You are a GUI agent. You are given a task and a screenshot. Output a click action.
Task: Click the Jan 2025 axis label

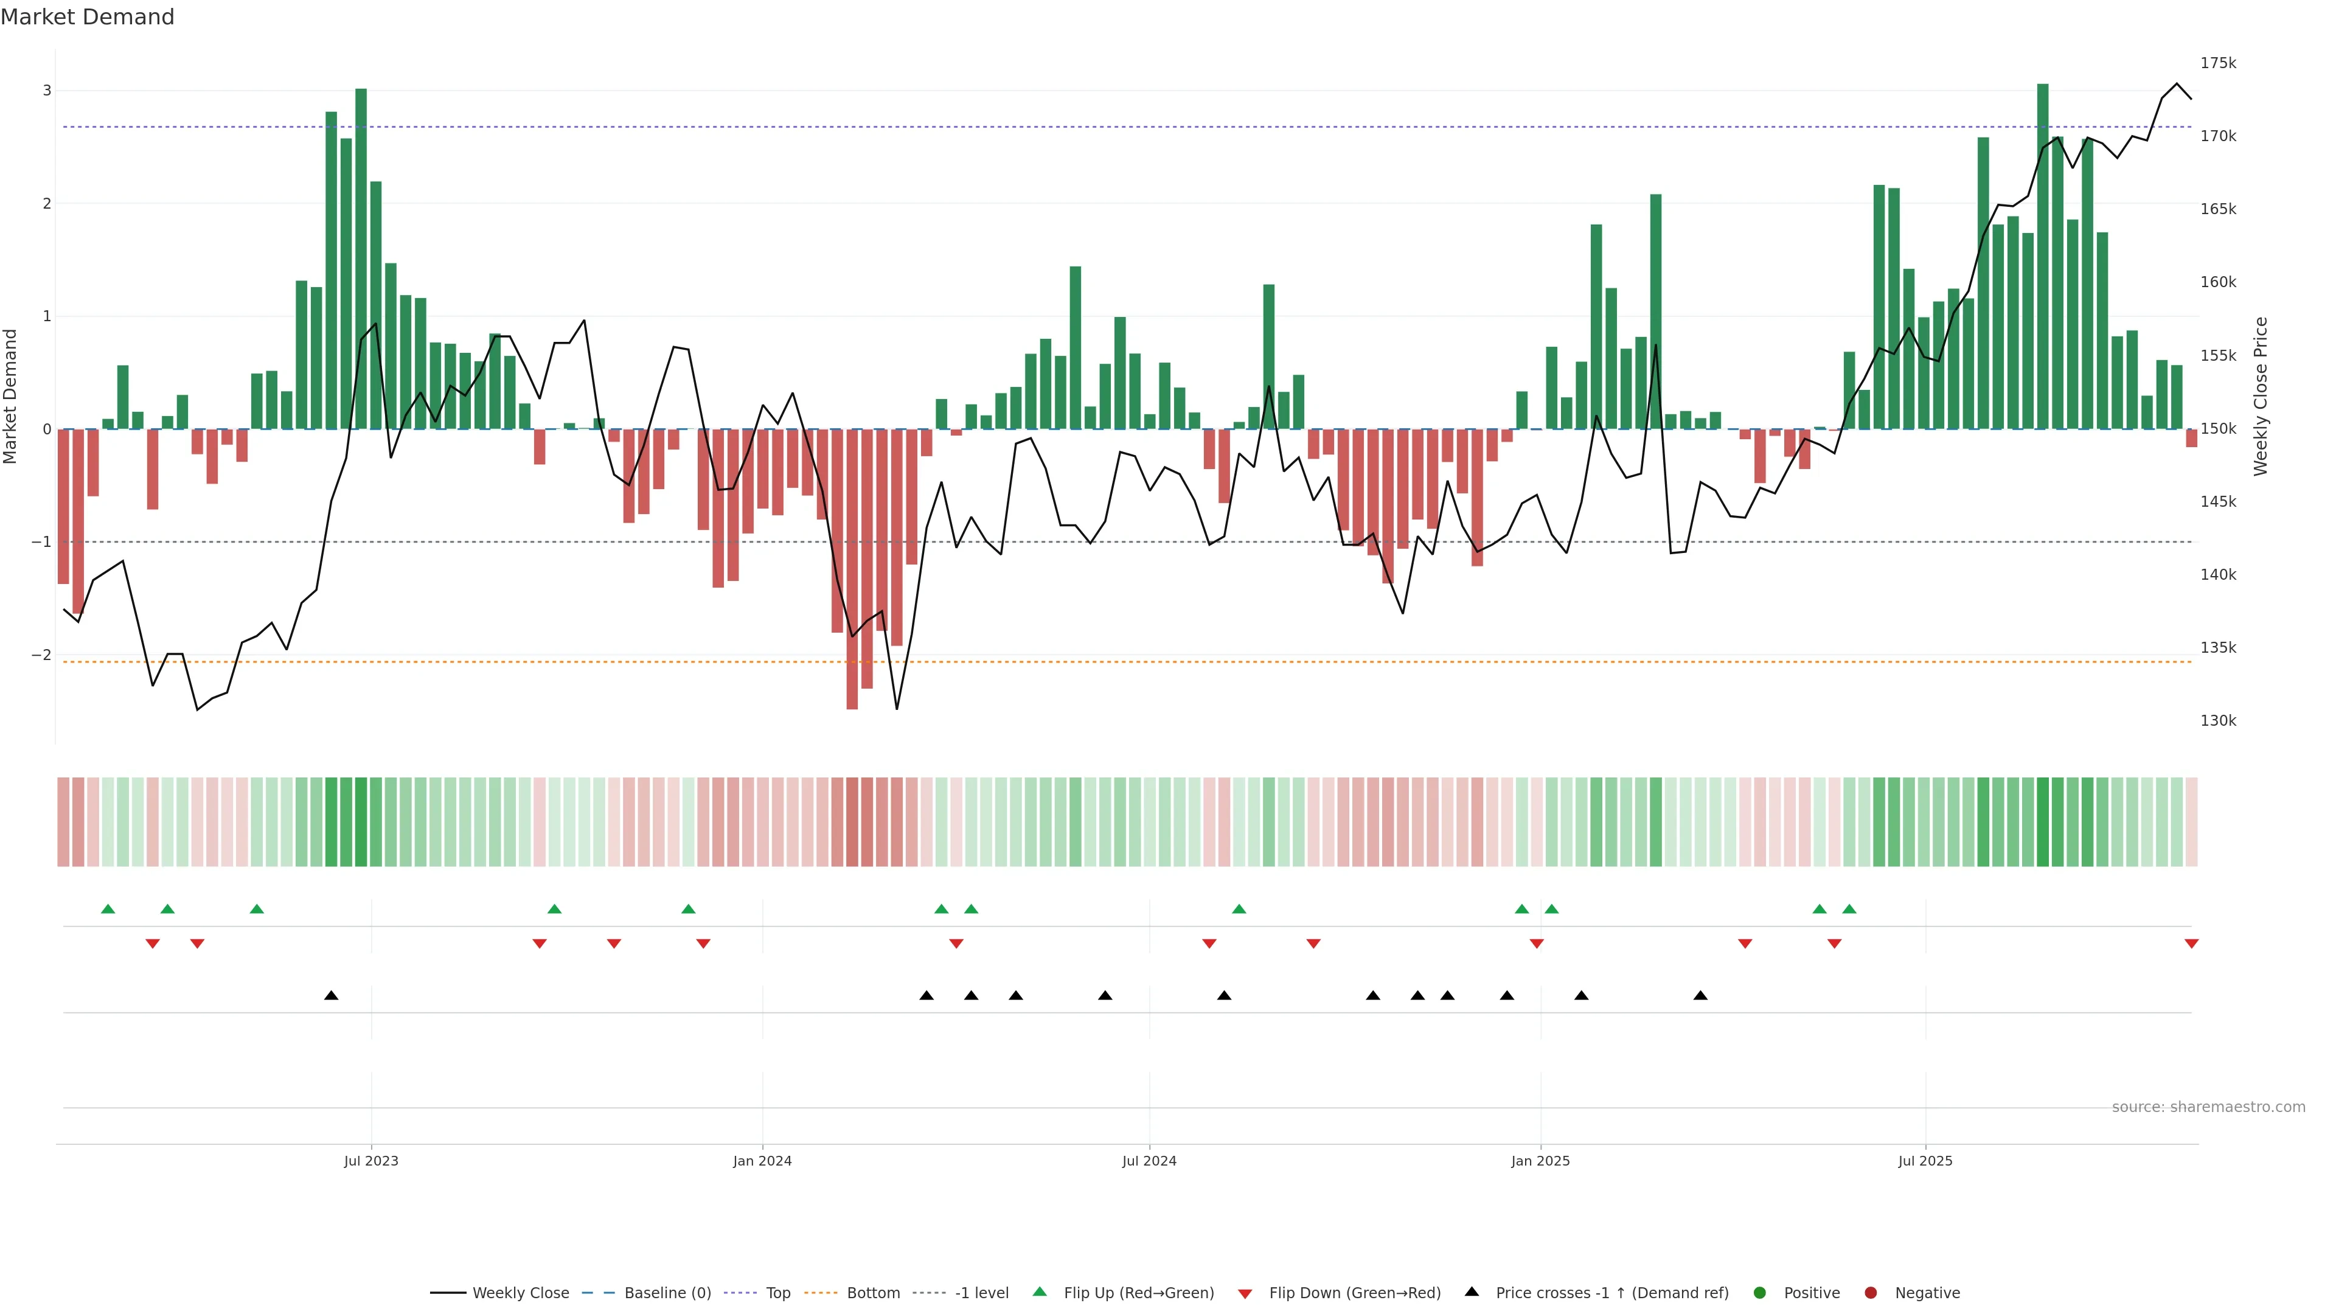[1540, 1161]
